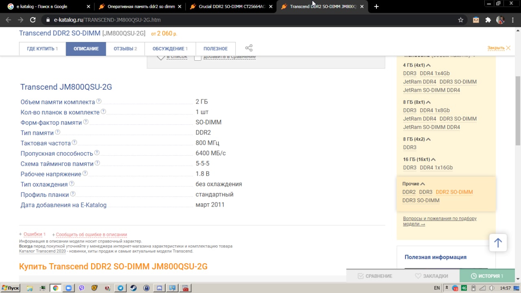Open the Каталог Transcend 2020 link
Screen dimensions: 521x293
42,251
